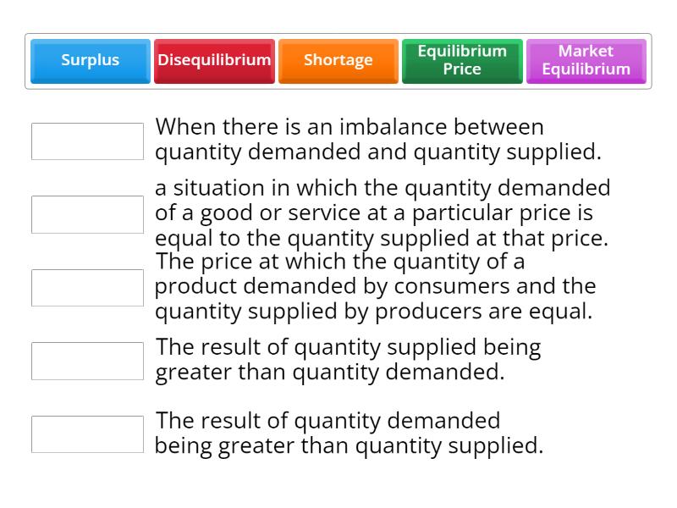Select the red Disequilibrium tile
The image size is (677, 508).
214,60
